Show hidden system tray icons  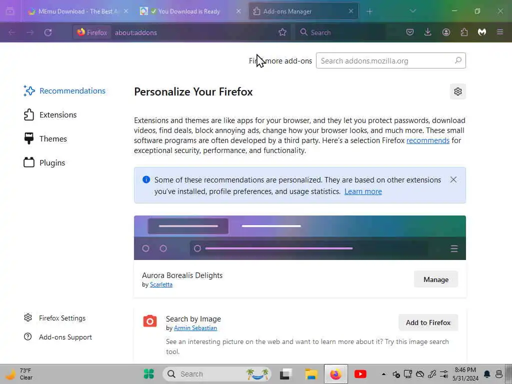pos(383,374)
